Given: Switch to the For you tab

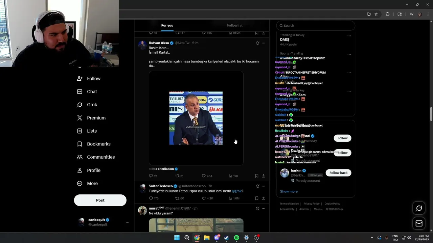Looking at the screenshot, I should 167,26.
